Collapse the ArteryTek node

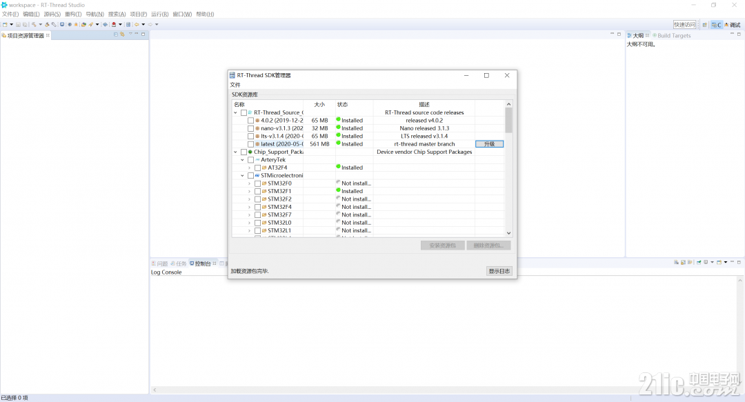click(242, 160)
